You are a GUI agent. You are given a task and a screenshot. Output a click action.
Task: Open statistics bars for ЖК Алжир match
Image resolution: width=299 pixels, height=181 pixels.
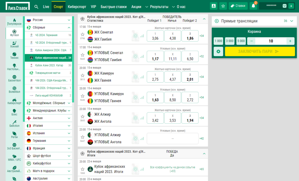click(142, 118)
